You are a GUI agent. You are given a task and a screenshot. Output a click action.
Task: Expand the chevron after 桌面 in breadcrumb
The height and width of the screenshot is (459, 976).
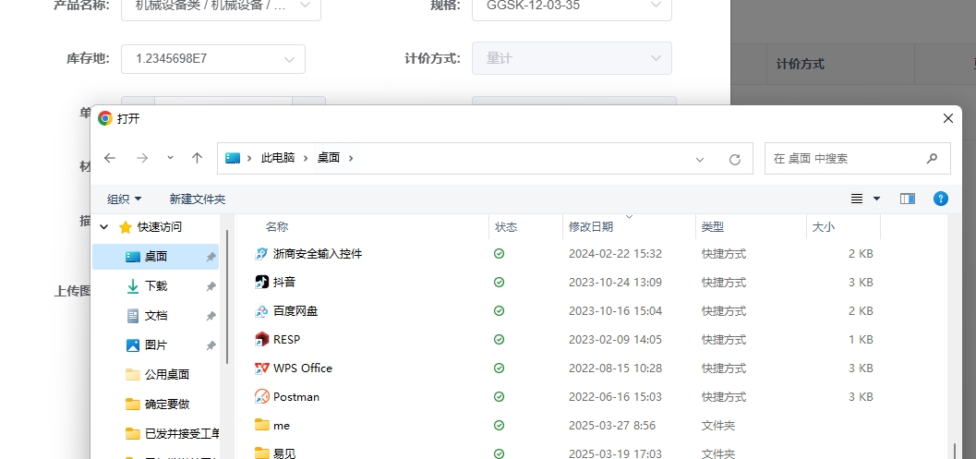351,158
